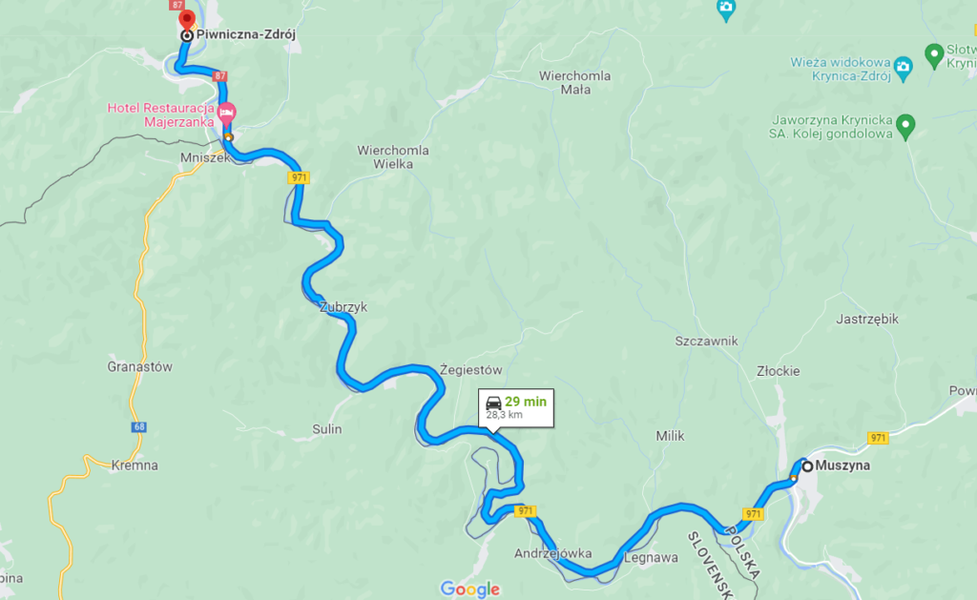Click the car icon in route info box
The width and height of the screenshot is (977, 600).
493,403
